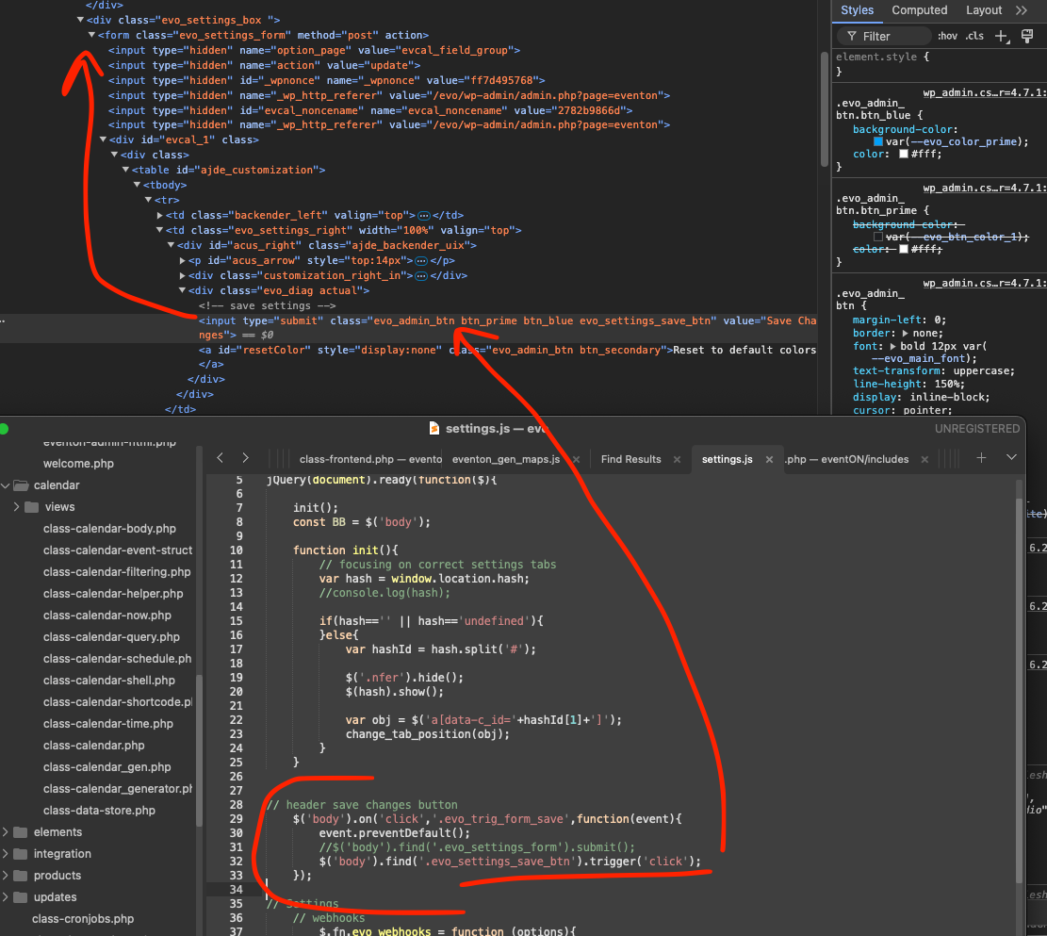1047x936 pixels.
Task: Expand the font shorthand property triangle
Action: coord(892,347)
